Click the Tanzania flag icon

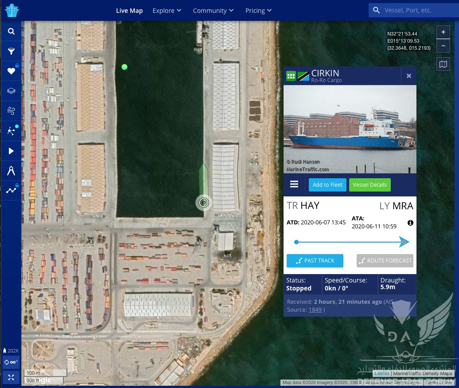[303, 76]
